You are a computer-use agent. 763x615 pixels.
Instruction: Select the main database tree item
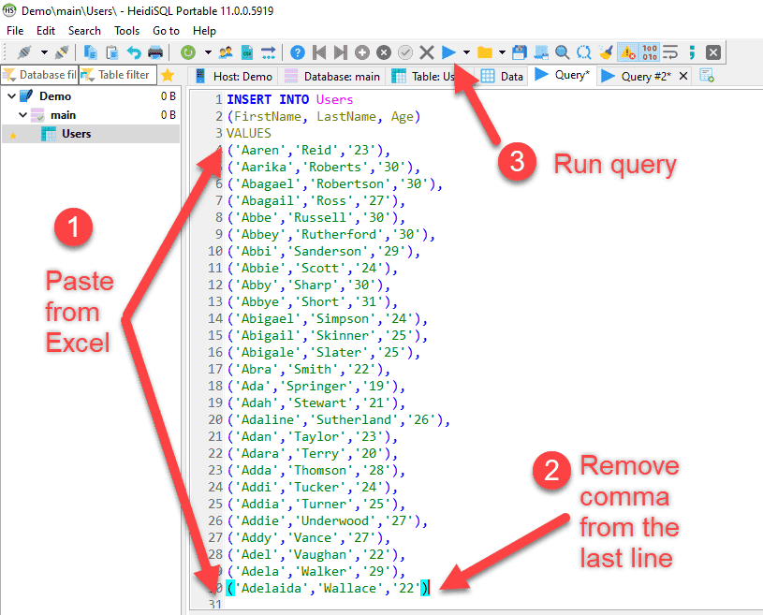coord(64,115)
